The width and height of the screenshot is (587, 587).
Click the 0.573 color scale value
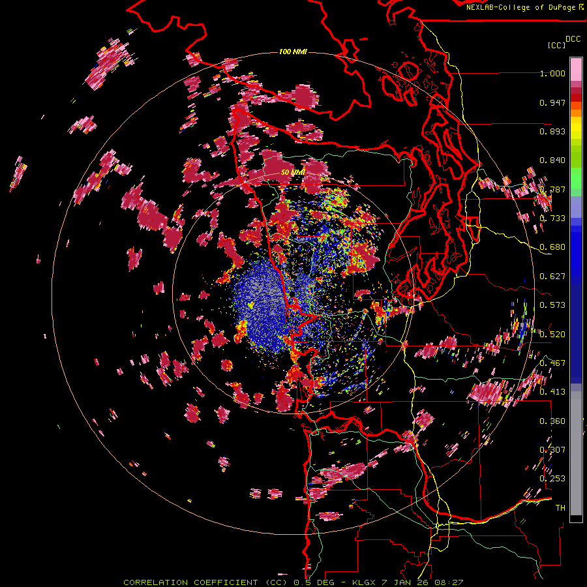(552, 305)
